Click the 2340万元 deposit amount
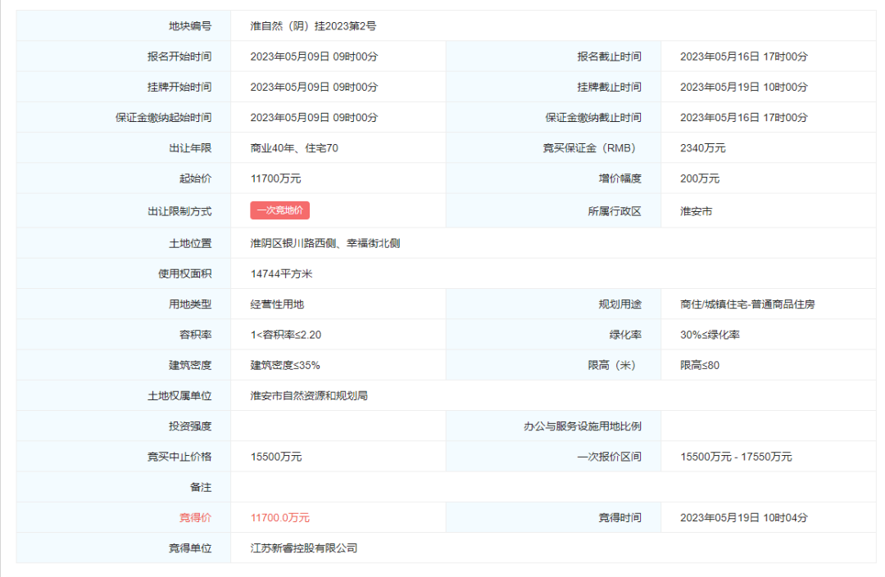This screenshot has width=885, height=577. pyautogui.click(x=702, y=148)
